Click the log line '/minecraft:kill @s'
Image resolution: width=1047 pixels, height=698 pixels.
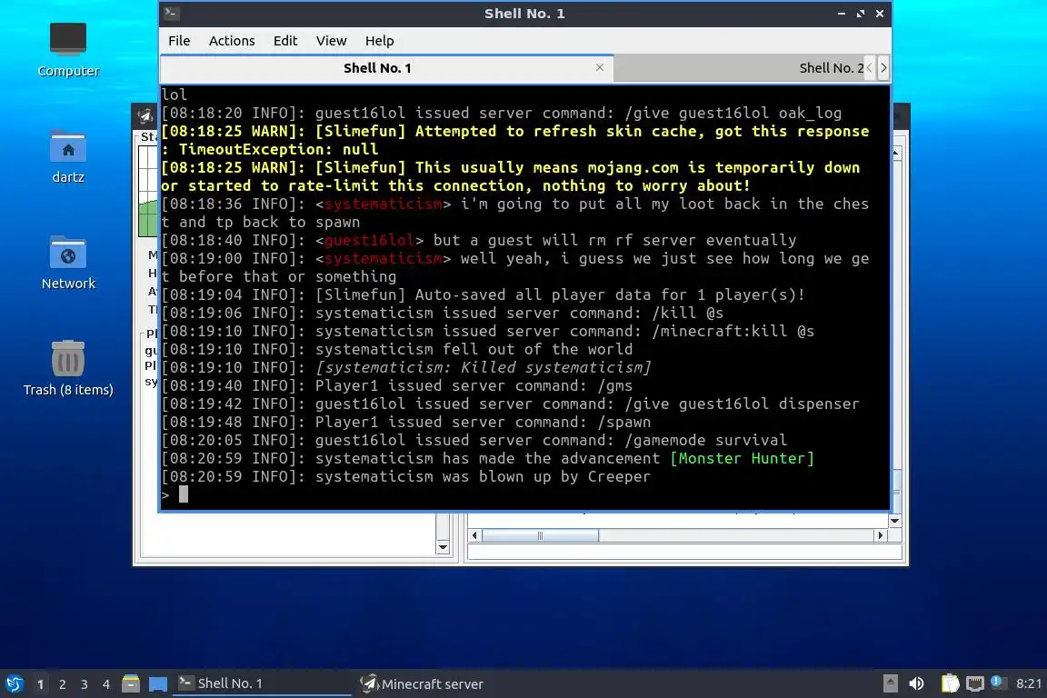click(x=487, y=332)
